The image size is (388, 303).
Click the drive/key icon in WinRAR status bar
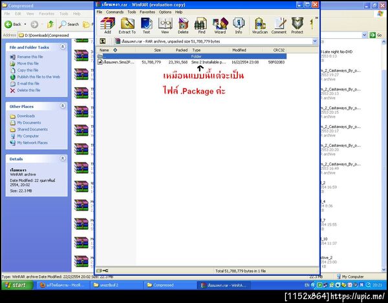pos(102,271)
